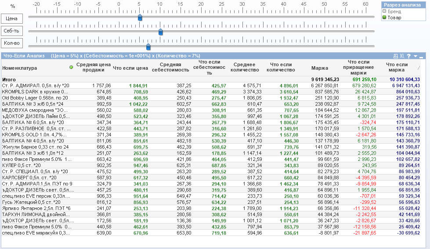Click the Номенклатура column header
430x249 pixels.
pos(20,68)
